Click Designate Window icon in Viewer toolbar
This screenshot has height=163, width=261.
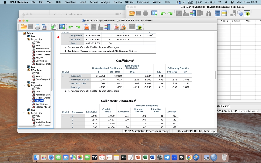coord(139,27)
